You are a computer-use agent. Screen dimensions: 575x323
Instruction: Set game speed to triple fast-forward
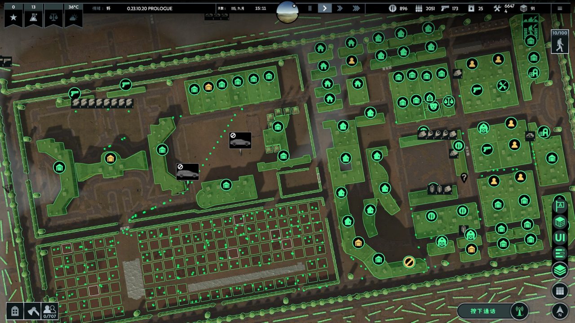point(356,8)
